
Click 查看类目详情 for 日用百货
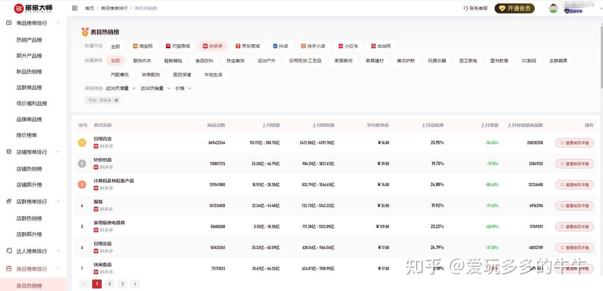tap(574, 143)
